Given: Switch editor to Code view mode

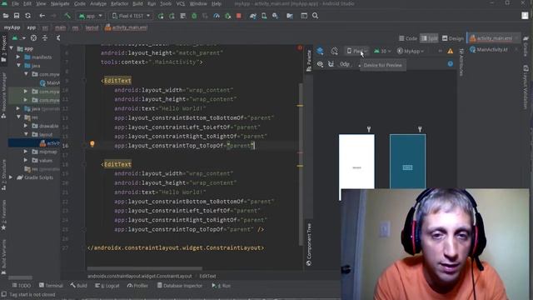Looking at the screenshot, I should coord(408,38).
